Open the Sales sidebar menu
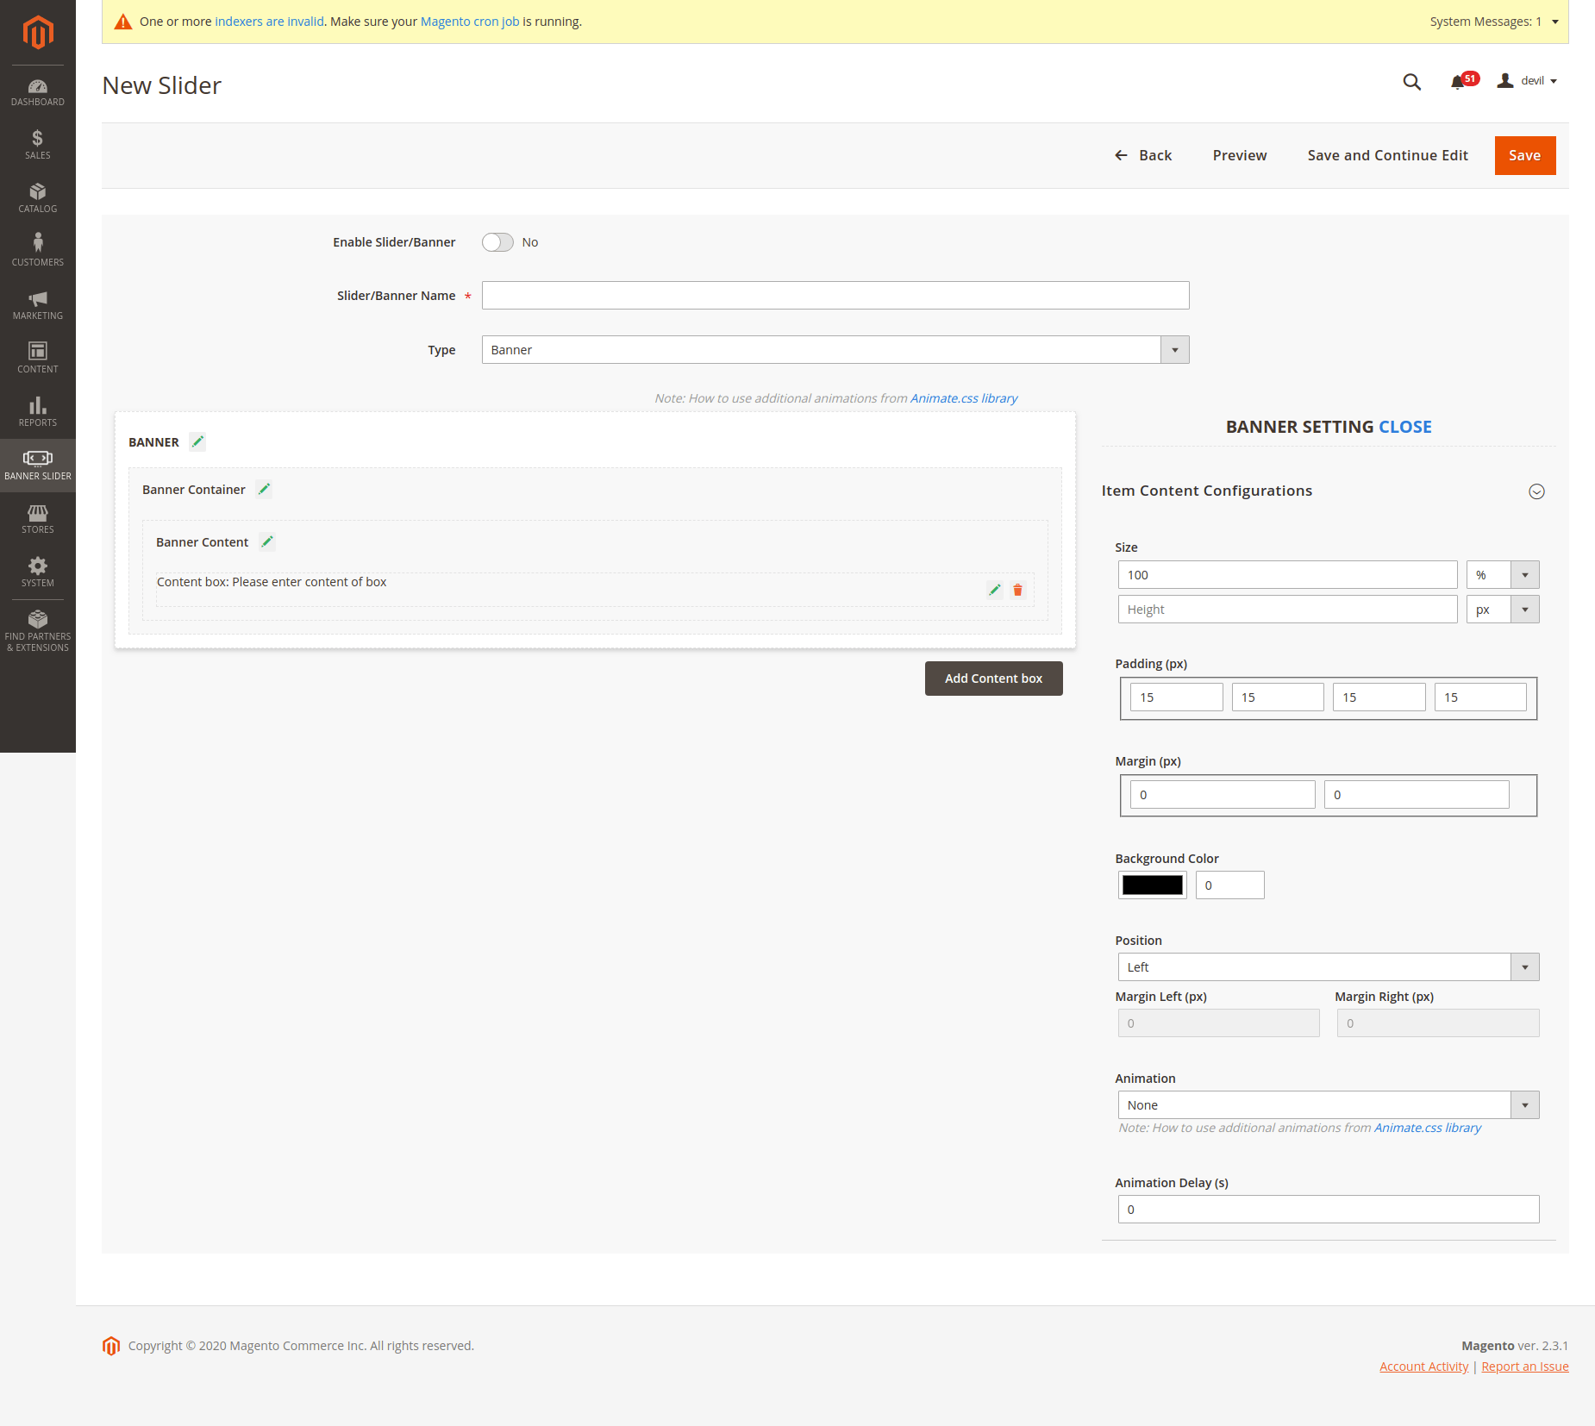1595x1426 pixels. tap(38, 146)
